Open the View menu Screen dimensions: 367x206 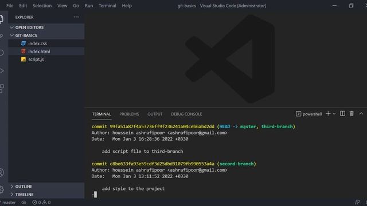pyautogui.click(x=63, y=6)
